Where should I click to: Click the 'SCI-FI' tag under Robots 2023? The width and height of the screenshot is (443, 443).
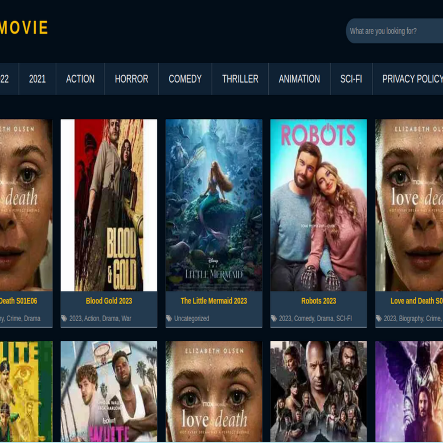point(344,318)
